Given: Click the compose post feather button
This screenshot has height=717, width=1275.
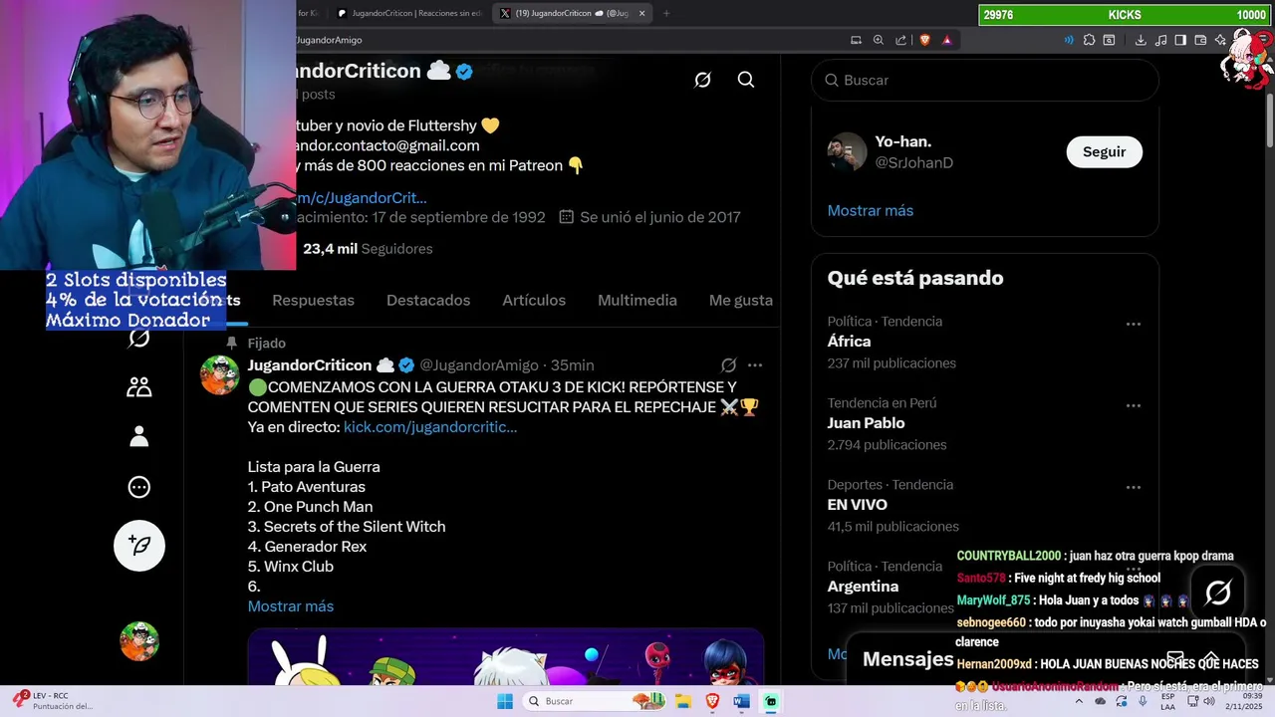Looking at the screenshot, I should click(x=139, y=545).
